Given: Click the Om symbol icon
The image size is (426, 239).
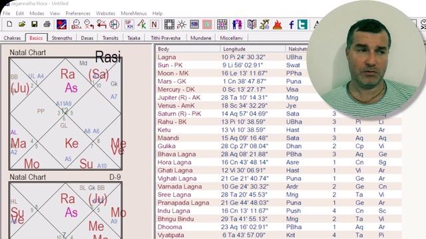Looking at the screenshot, I should [x=264, y=25].
